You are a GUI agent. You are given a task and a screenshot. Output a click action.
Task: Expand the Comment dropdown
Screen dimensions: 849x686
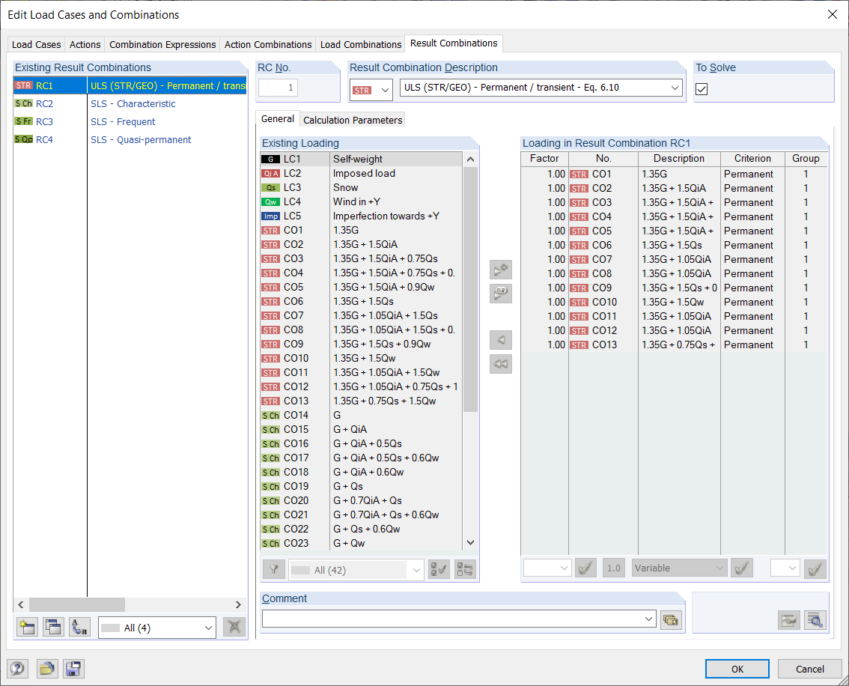[x=648, y=619]
